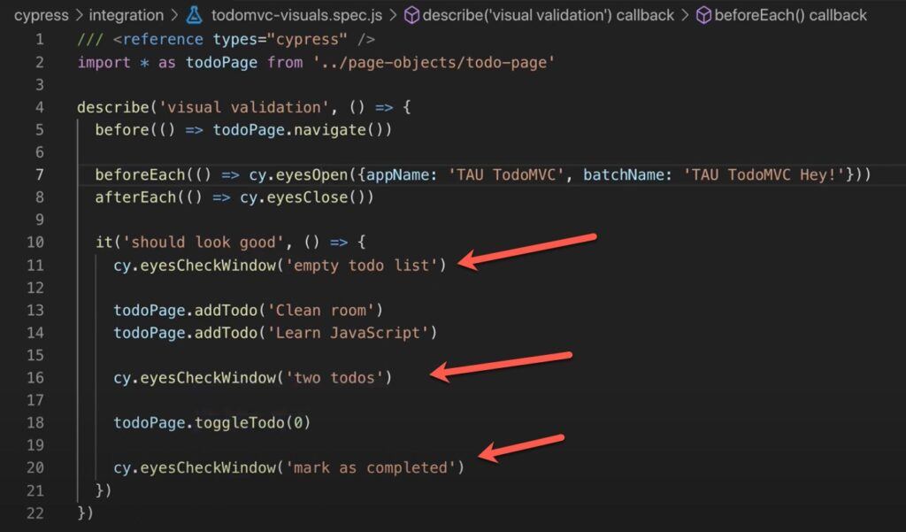Click the cube icon before describe callback
Screen dimensions: 906x532
tap(411, 15)
